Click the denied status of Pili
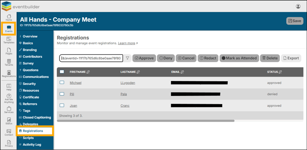The image size is (307, 150). [x=272, y=94]
